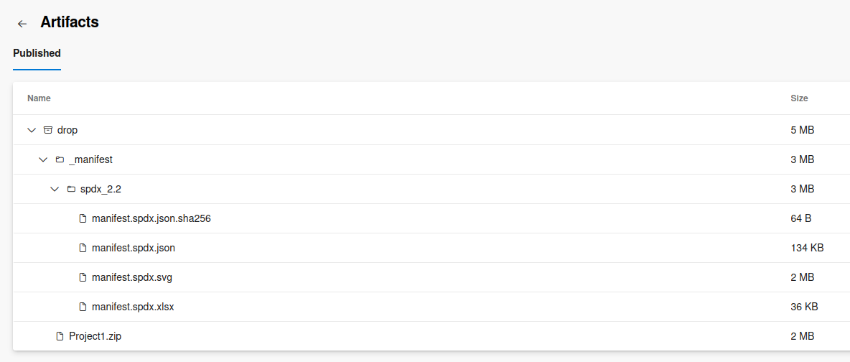Viewport: 850px width, 362px height.
Task: Click the _manifest folder icon
Action: (x=60, y=159)
